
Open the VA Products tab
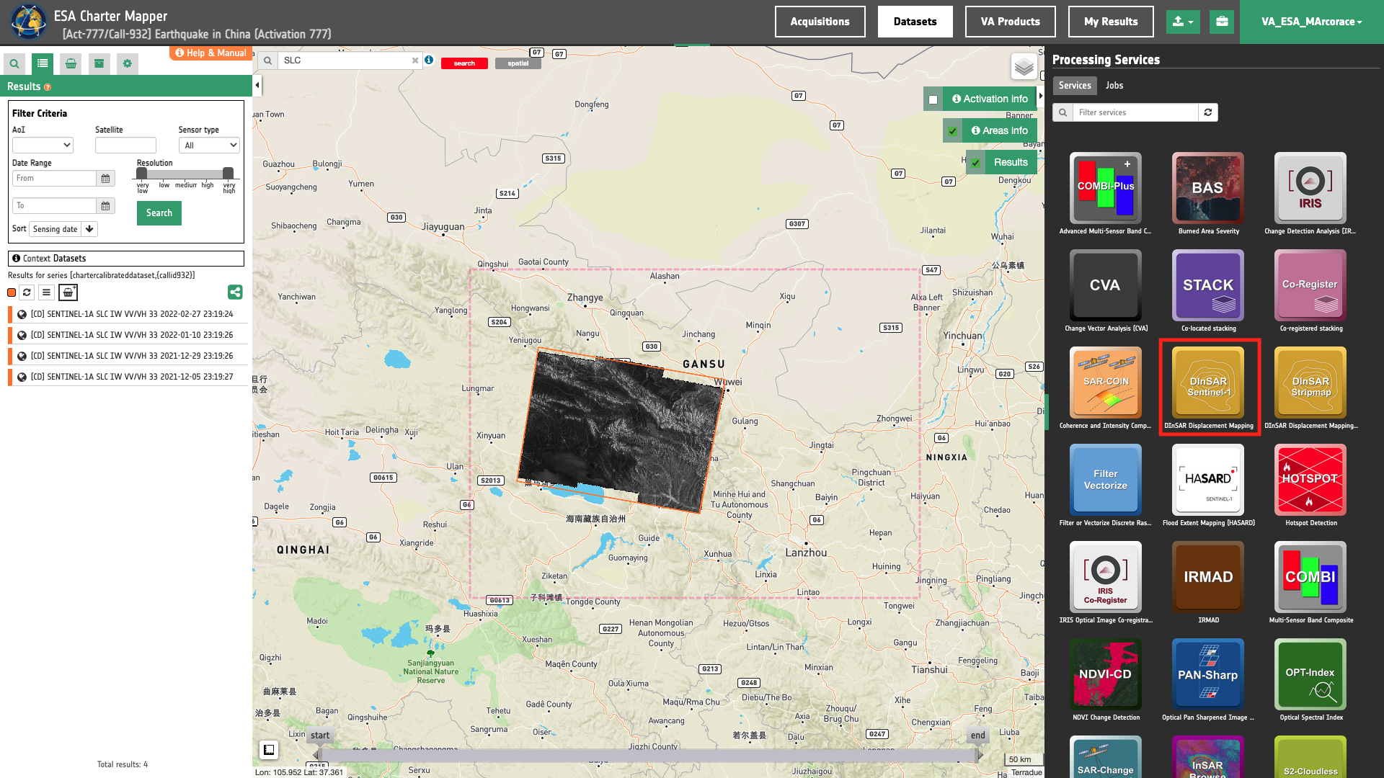point(1011,22)
